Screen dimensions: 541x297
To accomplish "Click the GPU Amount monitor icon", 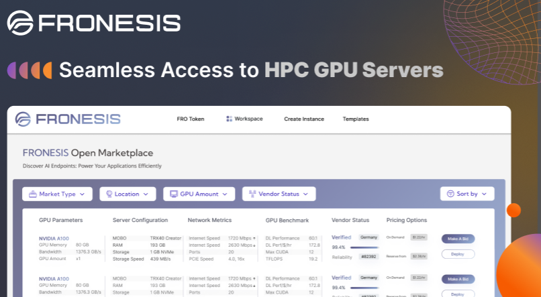I will (174, 194).
